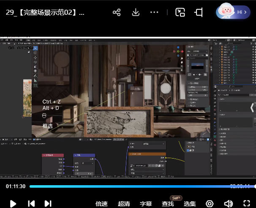Open the 倍速 playback speed menu

pos(102,204)
